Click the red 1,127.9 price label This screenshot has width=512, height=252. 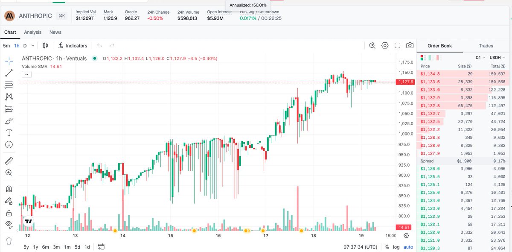(405, 82)
